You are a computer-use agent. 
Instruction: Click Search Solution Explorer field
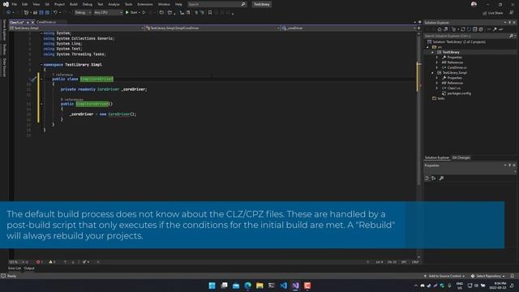pos(470,36)
